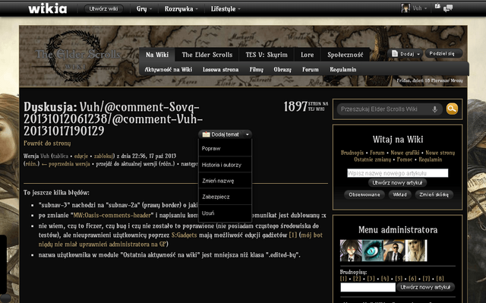Open the TES V: Skyrim tab
Viewport: 486px width, 303px height.
click(x=267, y=55)
